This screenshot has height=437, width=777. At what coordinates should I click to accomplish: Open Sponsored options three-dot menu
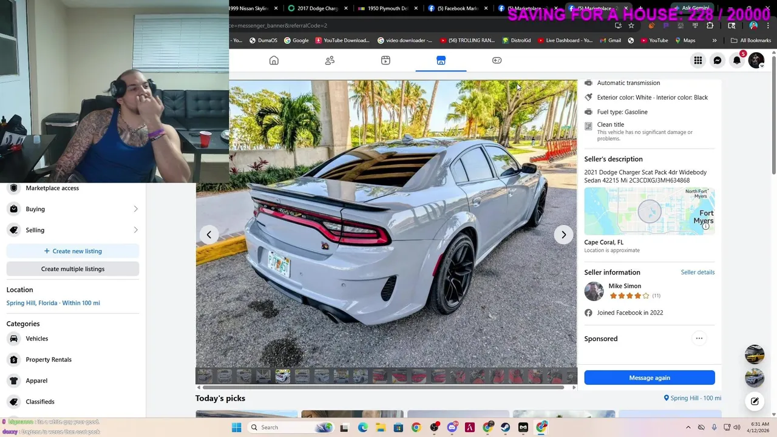(x=699, y=339)
